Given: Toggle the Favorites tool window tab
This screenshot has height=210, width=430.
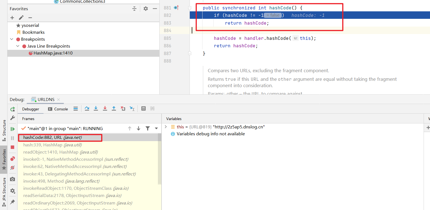Looking at the screenshot, I should [x=4, y=160].
